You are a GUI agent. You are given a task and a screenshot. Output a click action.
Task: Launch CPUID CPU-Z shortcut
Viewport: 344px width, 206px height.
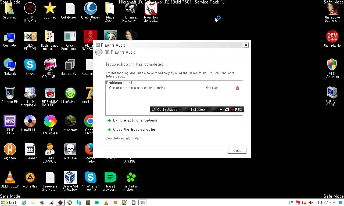[10, 125]
